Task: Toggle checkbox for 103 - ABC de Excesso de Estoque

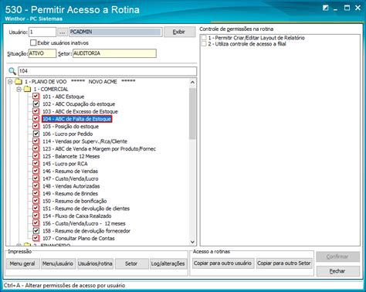Action: [x=36, y=111]
